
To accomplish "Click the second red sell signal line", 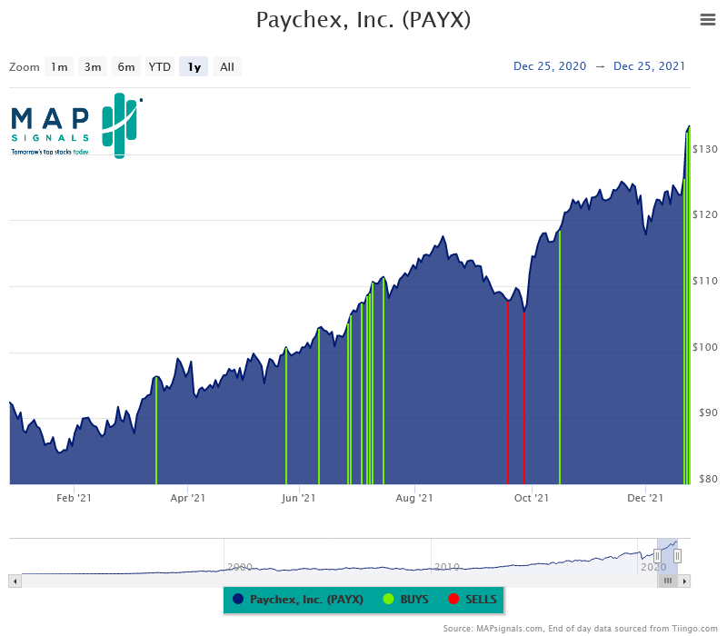I will (x=524, y=399).
